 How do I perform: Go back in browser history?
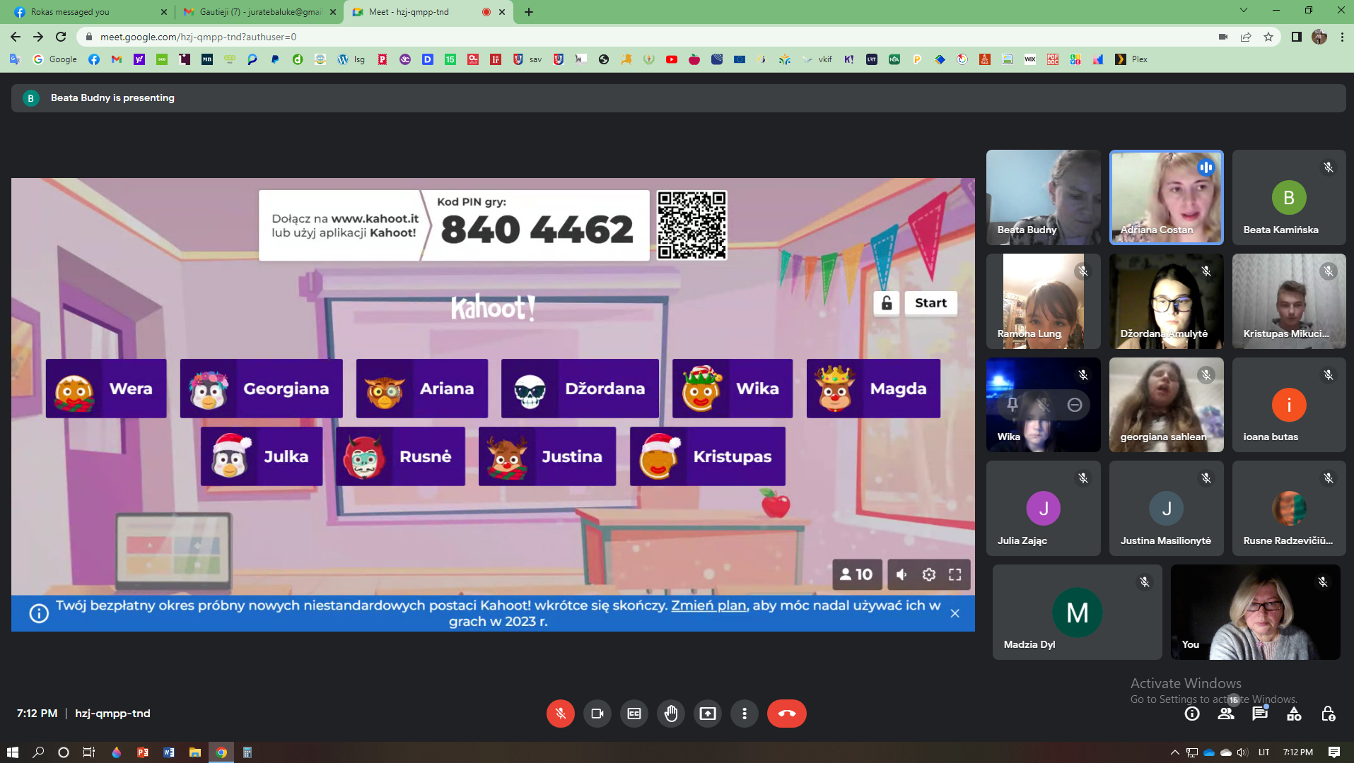click(16, 37)
